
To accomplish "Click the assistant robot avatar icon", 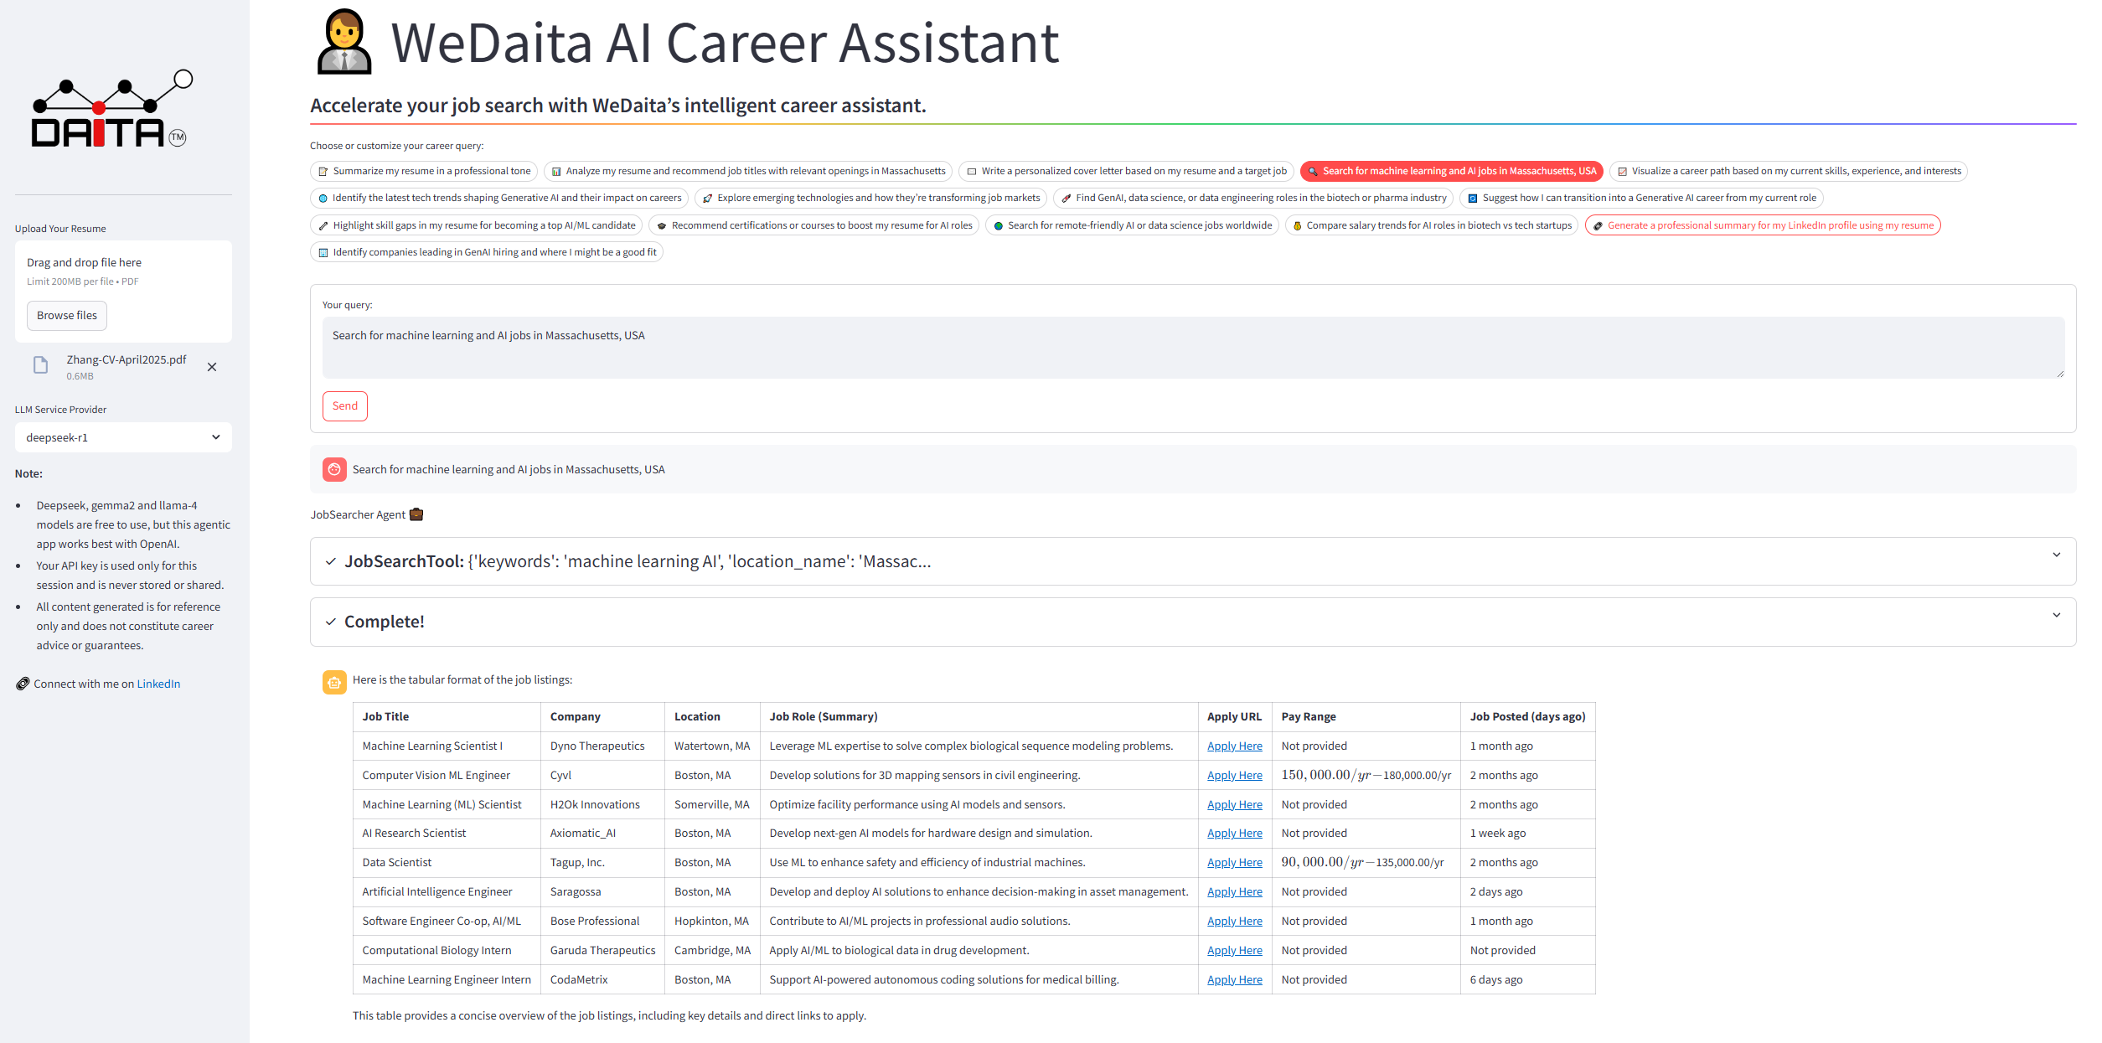I will tap(334, 682).
